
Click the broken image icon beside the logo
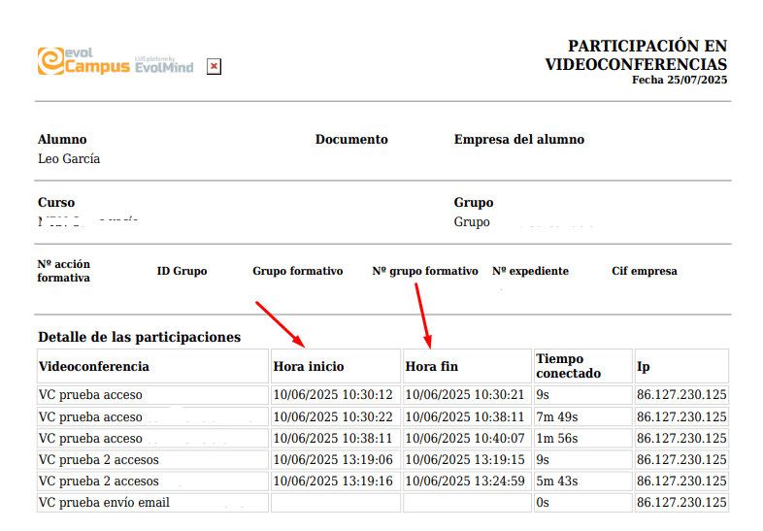[x=215, y=66]
